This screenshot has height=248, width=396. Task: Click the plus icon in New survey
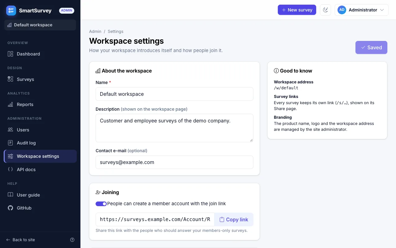click(284, 10)
